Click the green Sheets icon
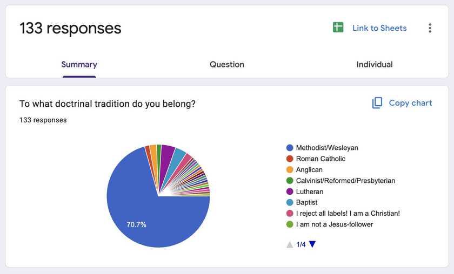The image size is (454, 274). pyautogui.click(x=338, y=28)
